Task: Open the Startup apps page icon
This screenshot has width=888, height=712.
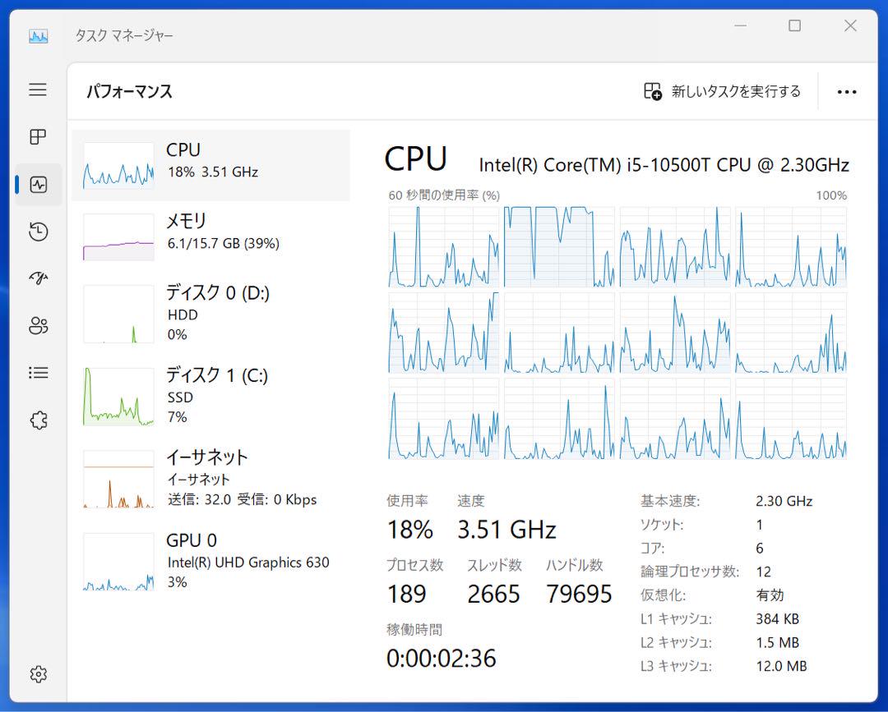Action: click(x=39, y=278)
